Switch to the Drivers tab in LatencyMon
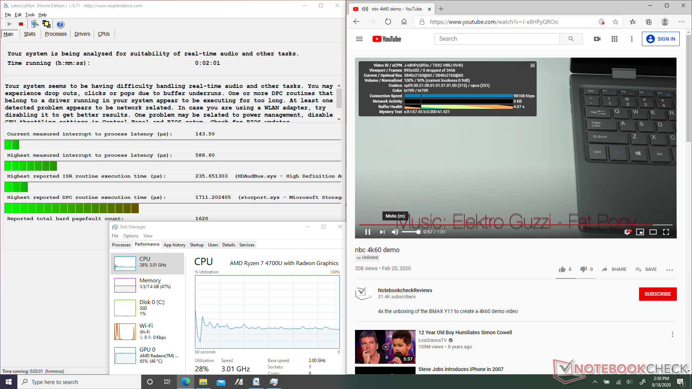692x389 pixels. pyautogui.click(x=82, y=34)
